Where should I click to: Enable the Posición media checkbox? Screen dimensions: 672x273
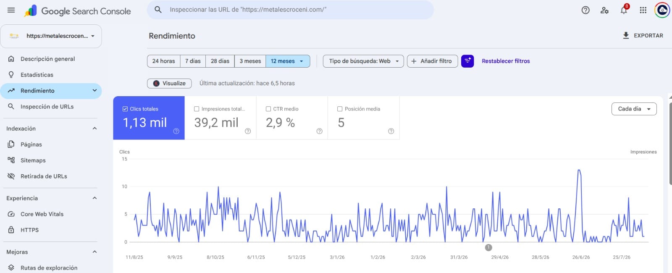pos(340,109)
